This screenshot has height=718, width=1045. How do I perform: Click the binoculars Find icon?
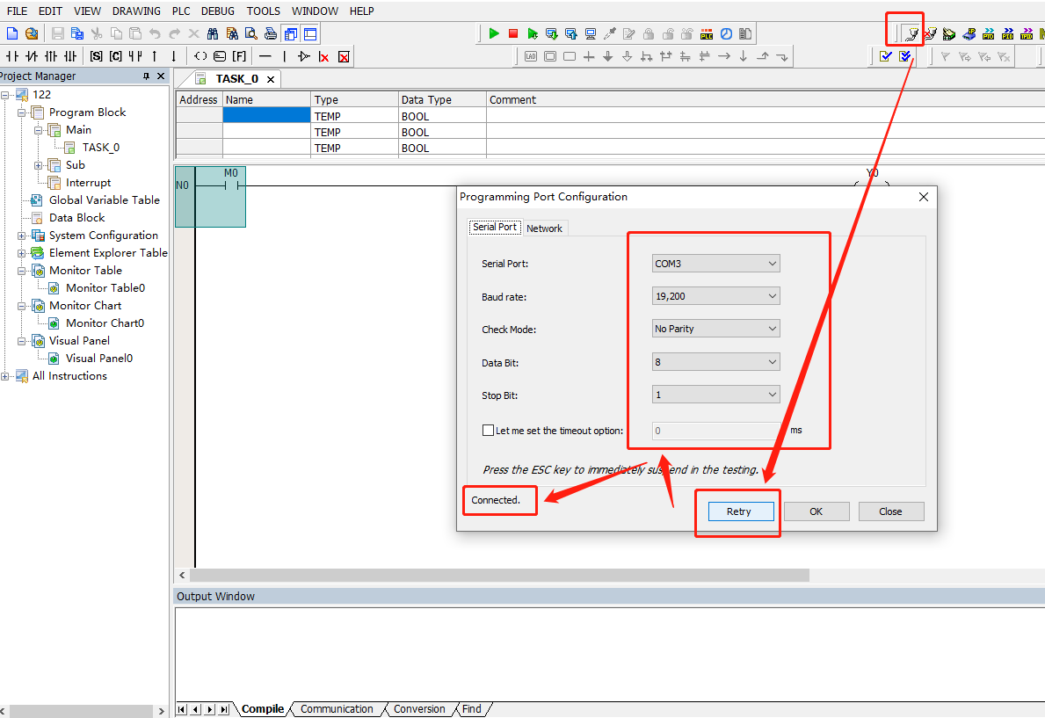(x=213, y=33)
